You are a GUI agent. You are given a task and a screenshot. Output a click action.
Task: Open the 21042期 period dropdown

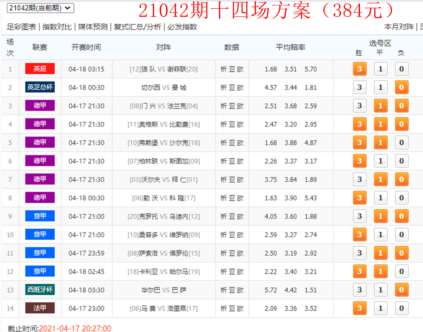tap(40, 8)
